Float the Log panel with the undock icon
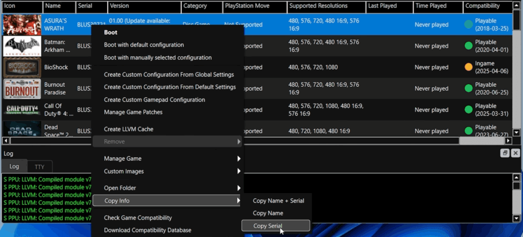Viewport: 523px width, 237px height. pos(505,153)
